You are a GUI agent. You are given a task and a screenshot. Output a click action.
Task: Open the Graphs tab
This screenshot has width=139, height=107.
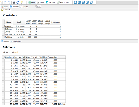[x=24, y=7]
